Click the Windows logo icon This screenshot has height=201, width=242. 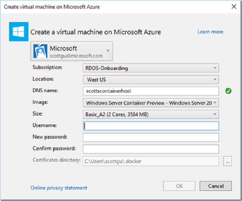point(19,32)
